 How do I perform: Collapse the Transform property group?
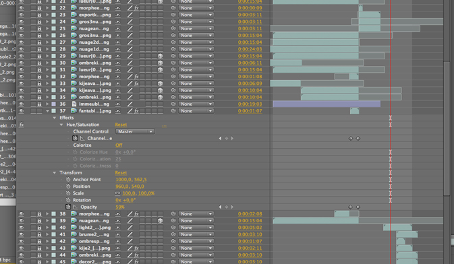(x=55, y=172)
